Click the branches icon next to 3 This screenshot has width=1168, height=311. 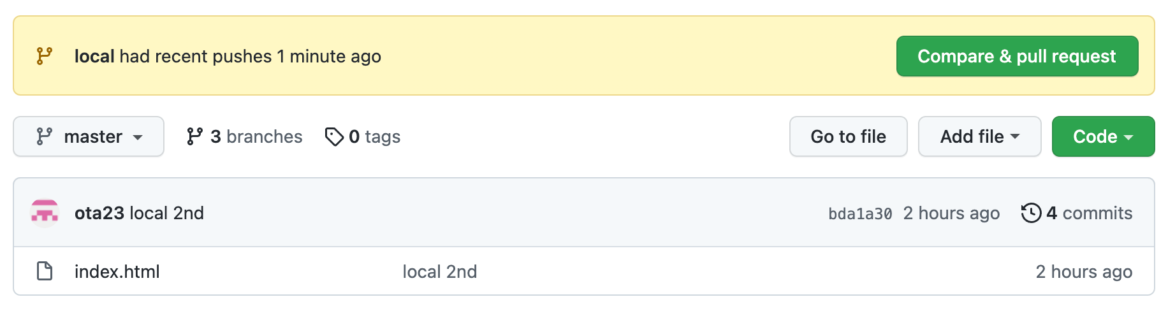point(194,136)
